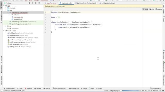The image size is (165, 92).
Task: Open App Quality Insights tool window
Action: 59,88
